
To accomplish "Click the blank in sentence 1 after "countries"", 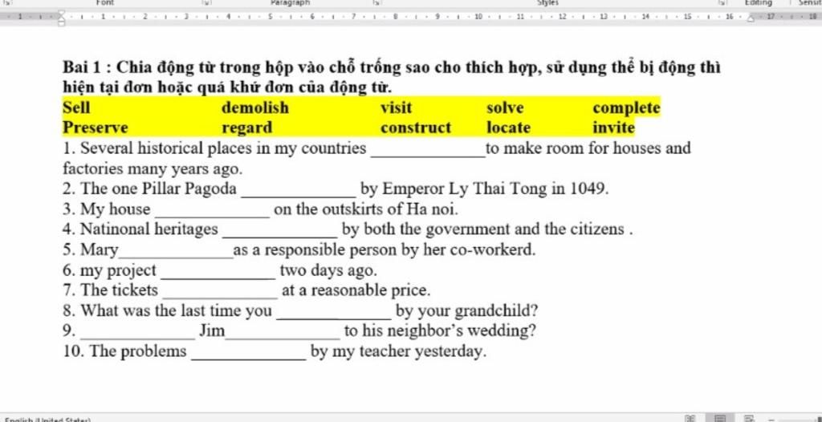I will (x=428, y=152).
